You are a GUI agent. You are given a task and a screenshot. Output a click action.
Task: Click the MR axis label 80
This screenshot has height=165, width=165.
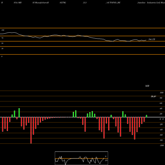tap(161, 98)
